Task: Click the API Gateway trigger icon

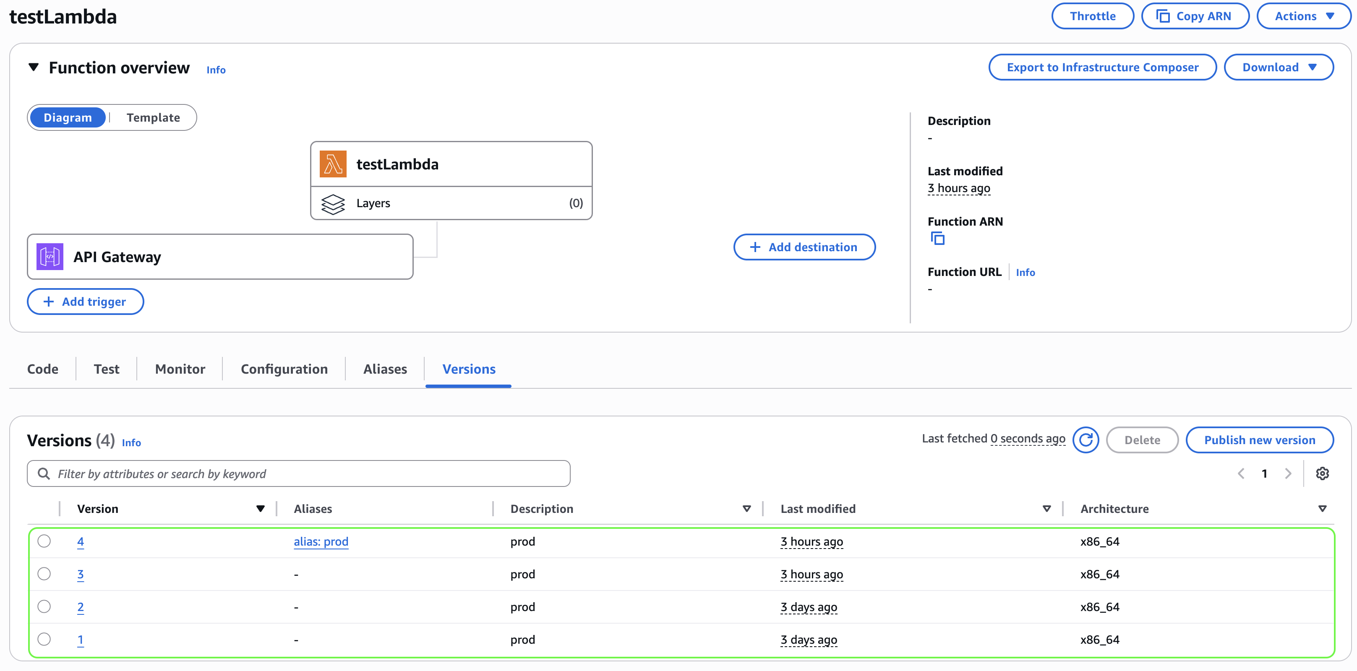Action: 50,257
